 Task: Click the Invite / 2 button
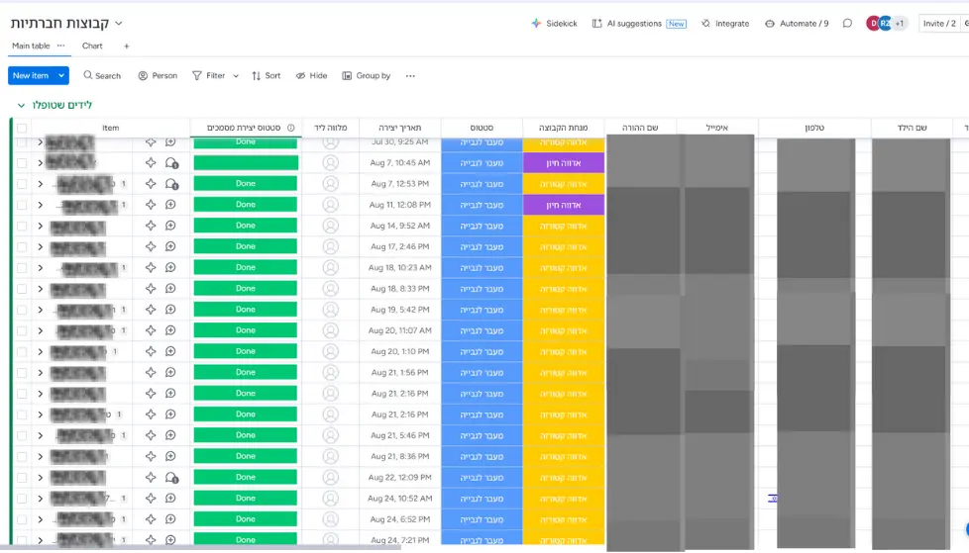938,24
